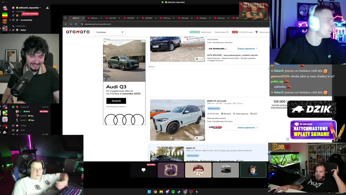Reload the otomoto page
The image size is (346, 195).
[x=76, y=24]
